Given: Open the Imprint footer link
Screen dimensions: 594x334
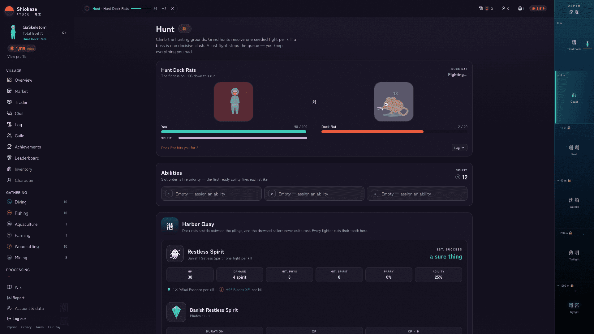Looking at the screenshot, I should [x=12, y=327].
